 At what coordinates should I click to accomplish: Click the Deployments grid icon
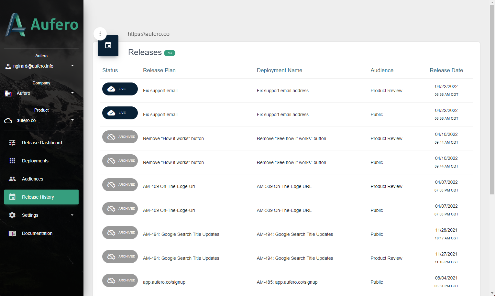[12, 161]
